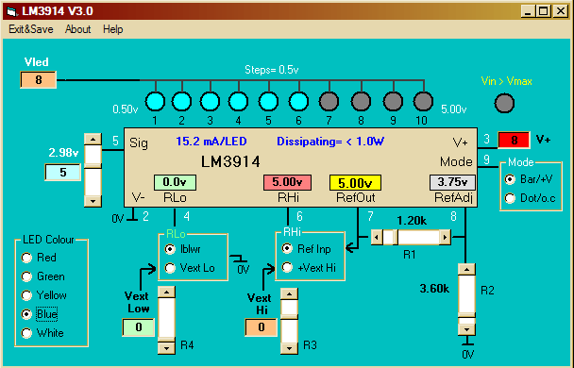574x368 pixels.
Task: Click the R2 resistor down arrow
Action: point(466,329)
